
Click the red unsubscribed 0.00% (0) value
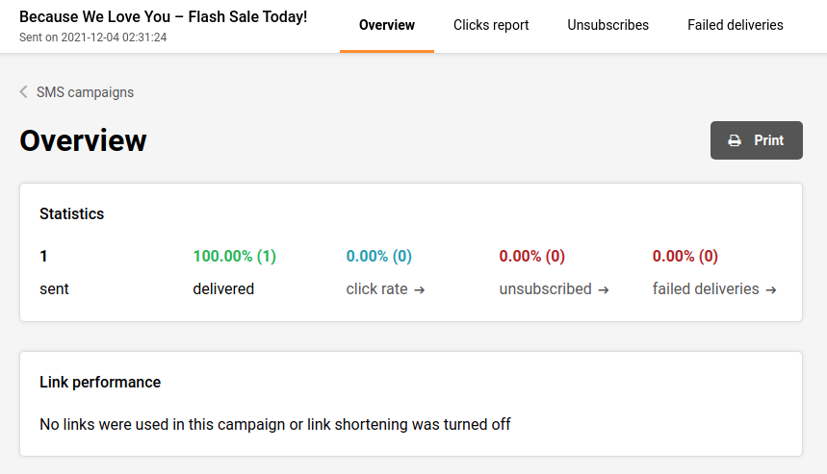click(x=531, y=256)
